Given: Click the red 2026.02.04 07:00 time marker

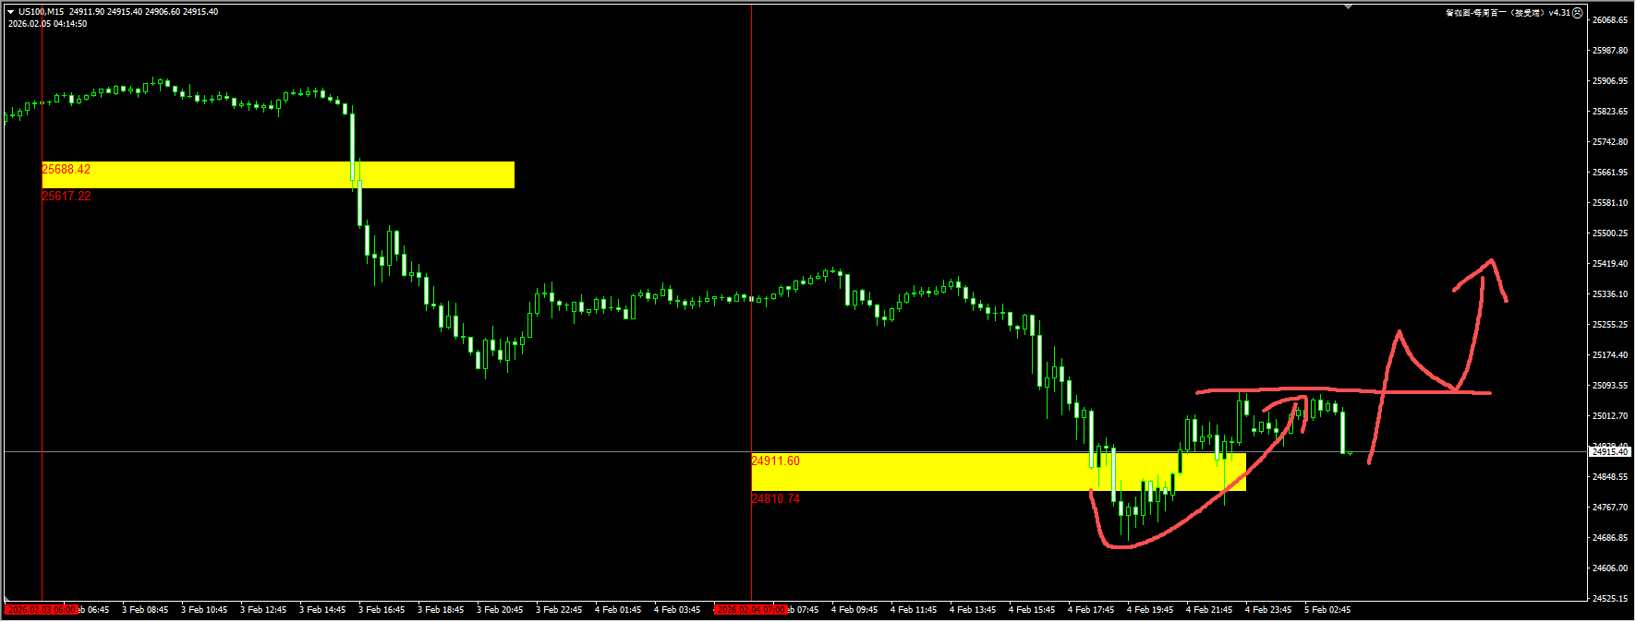Looking at the screenshot, I should pos(751,610).
